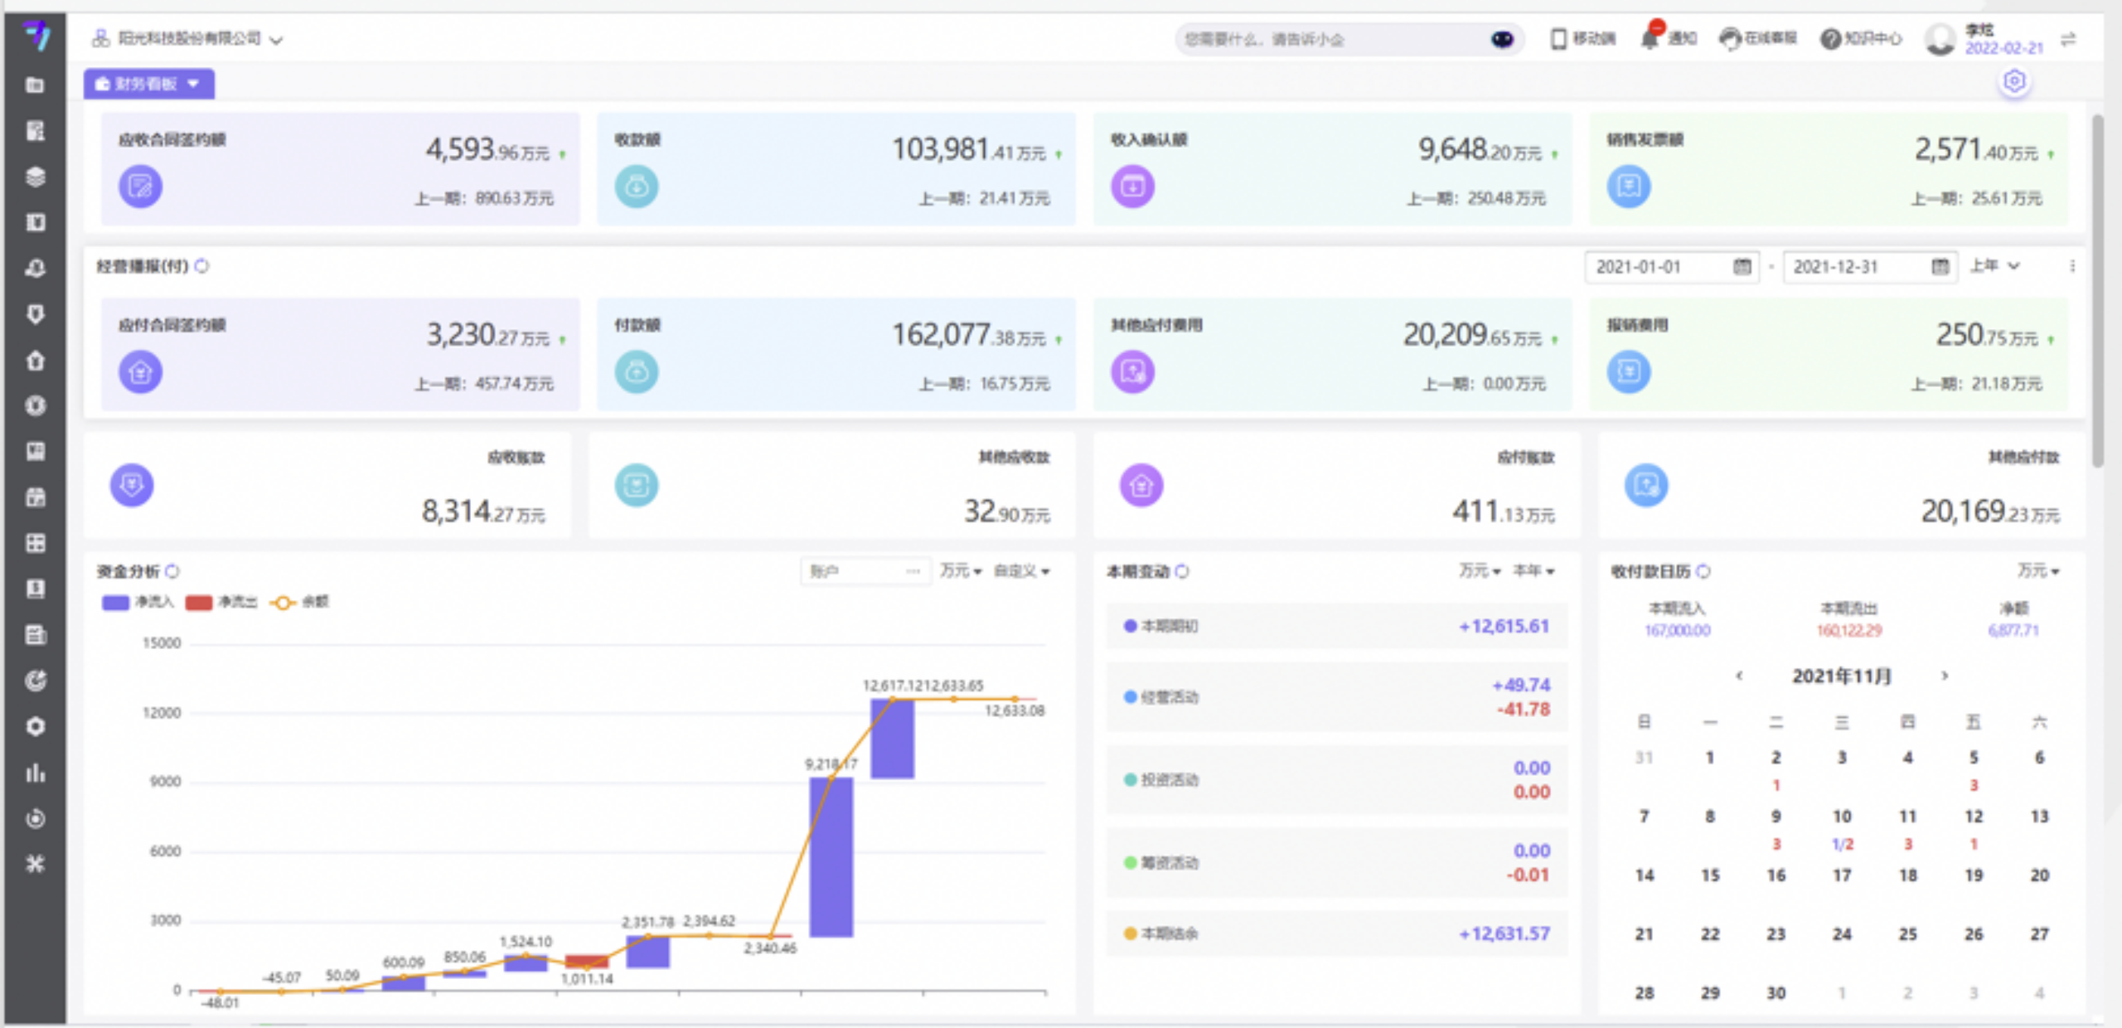This screenshot has height=1028, width=2122.
Task: Open the 通知 notification bell
Action: click(x=1650, y=38)
